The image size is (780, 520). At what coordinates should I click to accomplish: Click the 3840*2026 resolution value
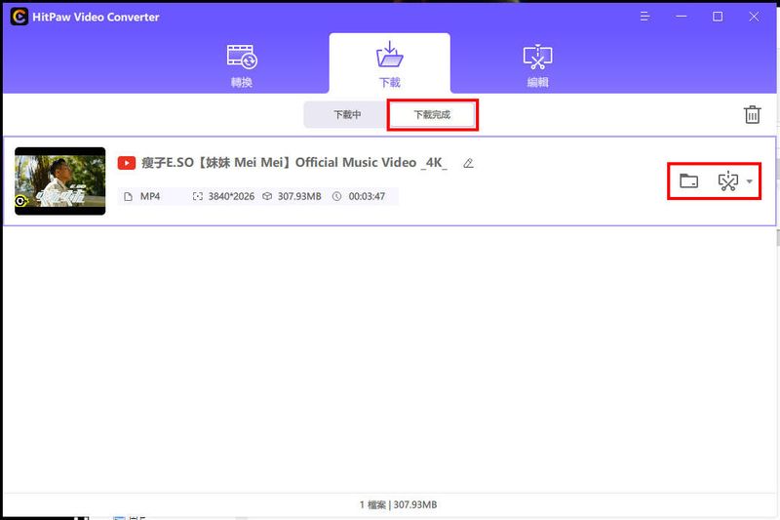pyautogui.click(x=231, y=196)
